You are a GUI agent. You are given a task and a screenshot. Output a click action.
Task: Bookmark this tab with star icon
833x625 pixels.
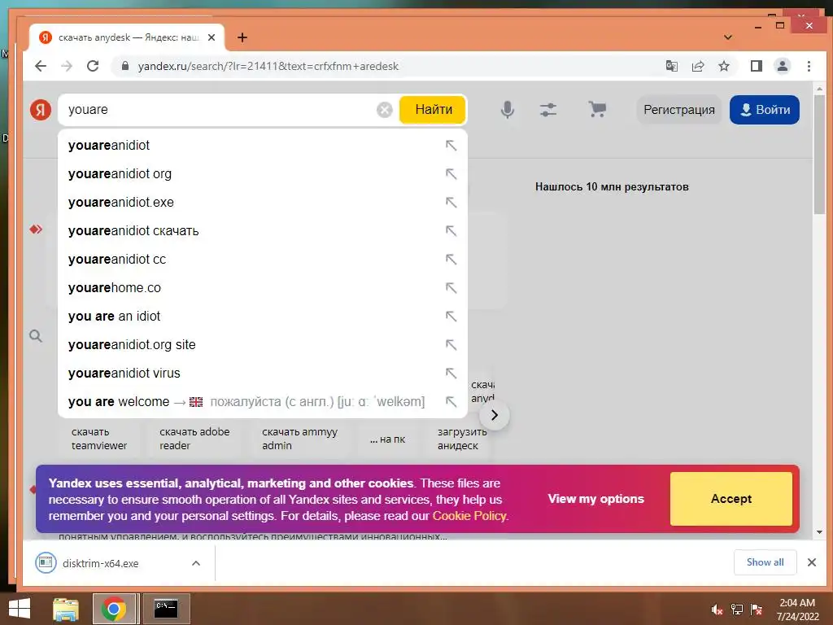point(723,66)
